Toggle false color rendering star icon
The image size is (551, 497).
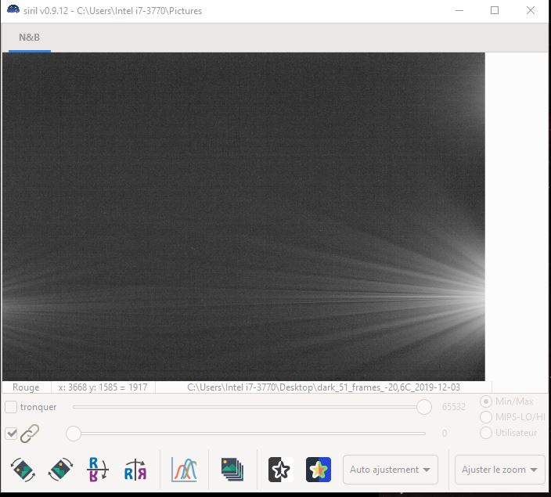[318, 470]
